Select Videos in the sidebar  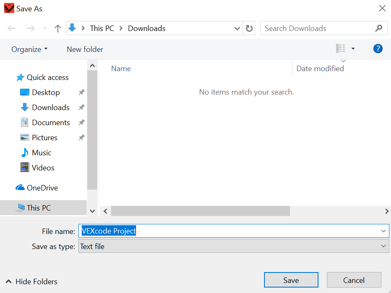tap(43, 167)
